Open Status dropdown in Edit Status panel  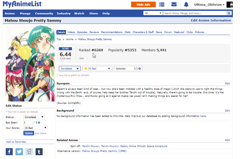[34, 117]
